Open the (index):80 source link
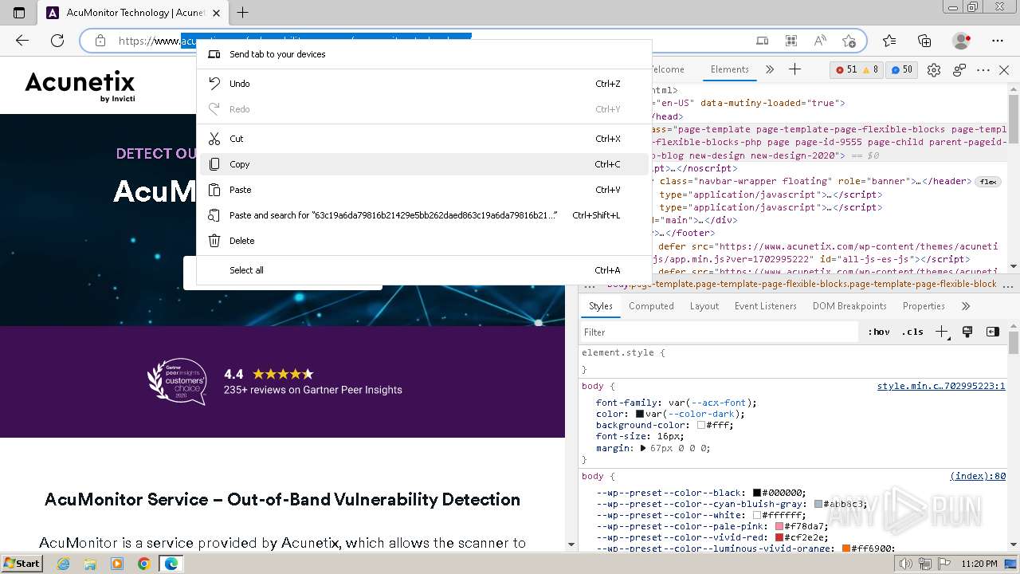 point(978,476)
